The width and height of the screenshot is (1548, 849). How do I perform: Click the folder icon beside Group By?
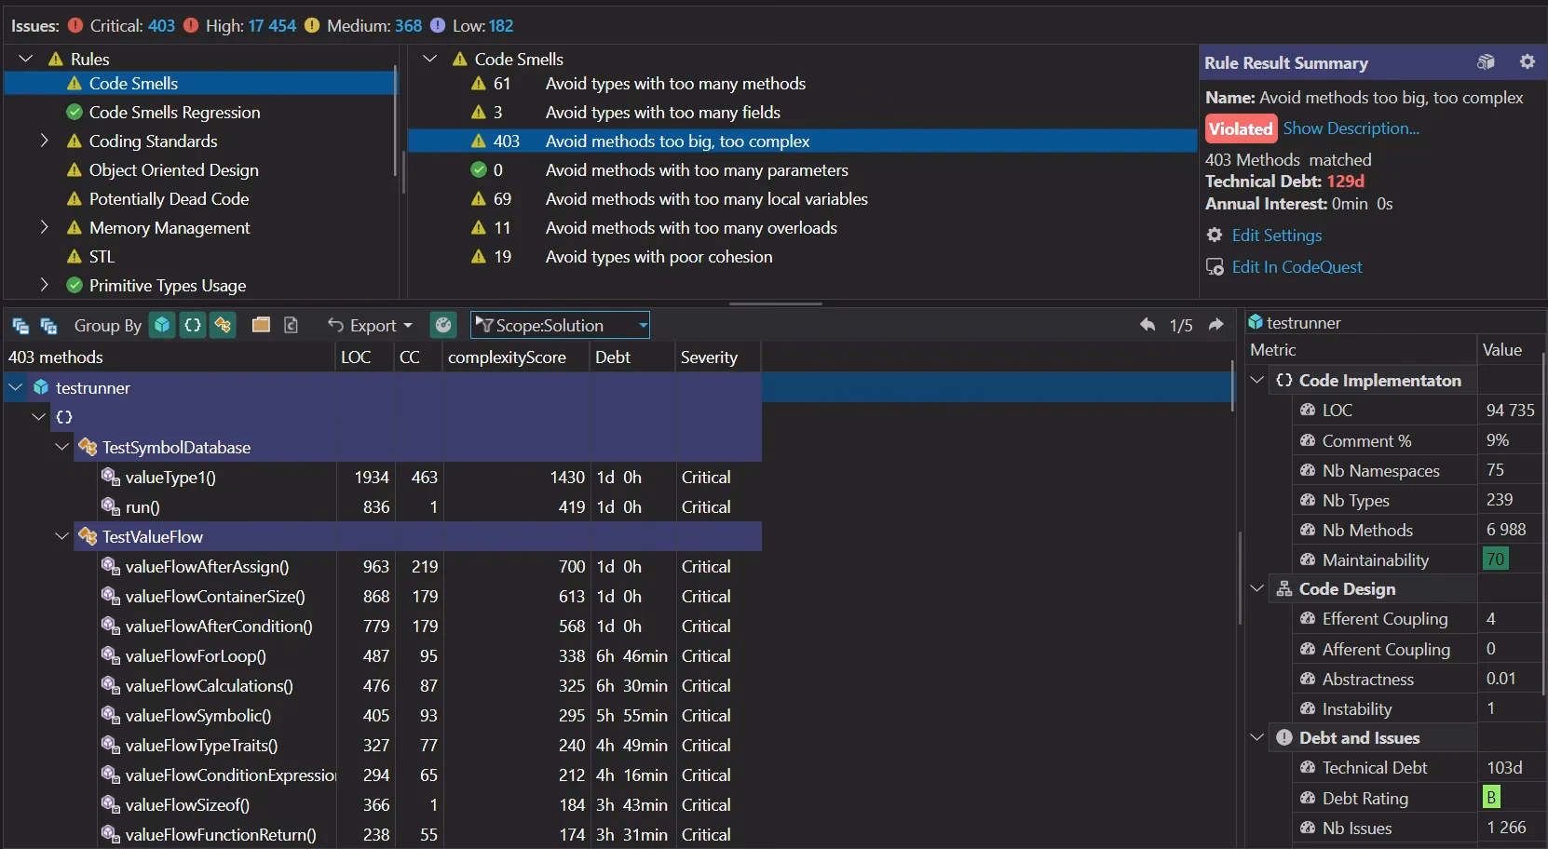point(261,325)
